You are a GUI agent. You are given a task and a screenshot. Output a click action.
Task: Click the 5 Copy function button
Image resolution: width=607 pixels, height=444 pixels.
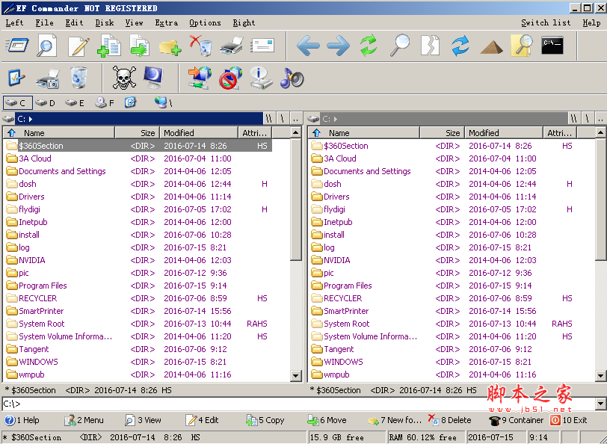[x=265, y=420]
